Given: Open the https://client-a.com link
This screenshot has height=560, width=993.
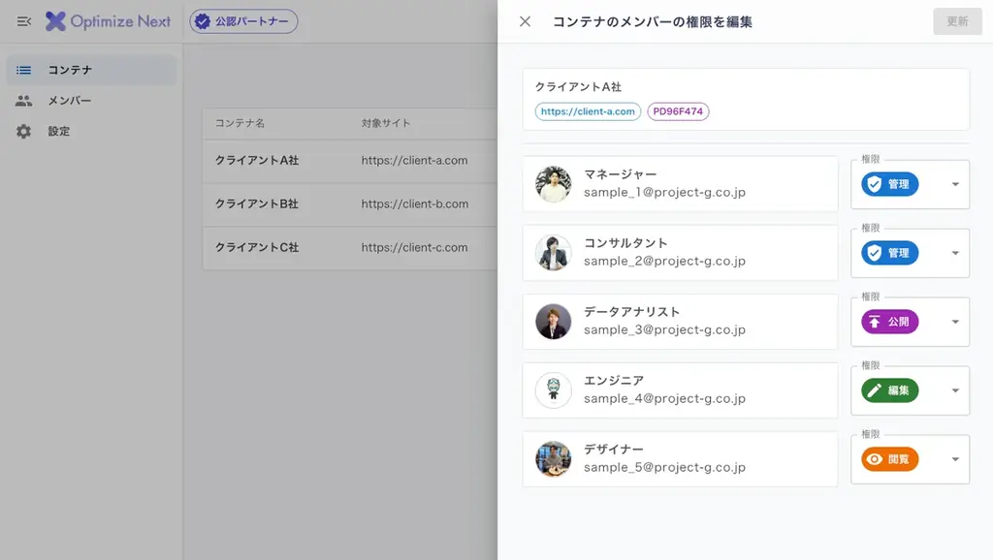Looking at the screenshot, I should coord(586,111).
